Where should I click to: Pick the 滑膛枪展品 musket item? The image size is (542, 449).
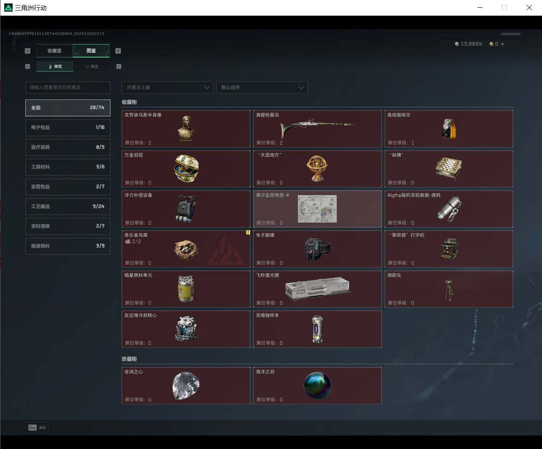click(x=317, y=129)
